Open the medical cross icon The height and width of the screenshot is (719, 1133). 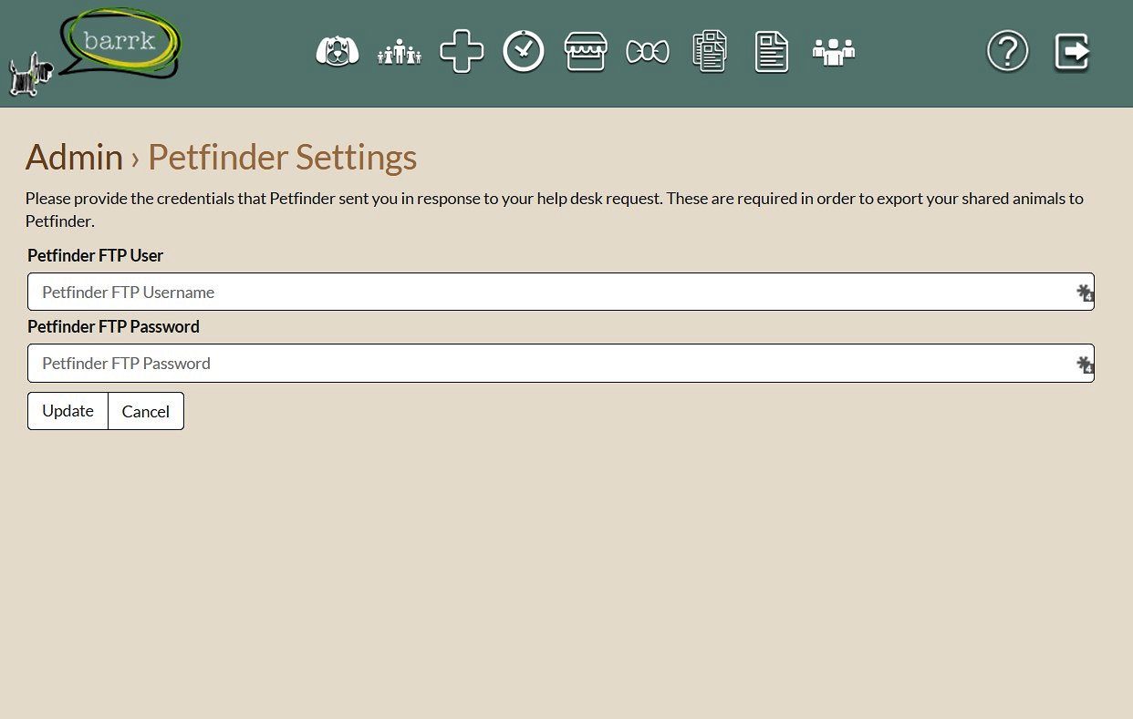click(x=462, y=51)
